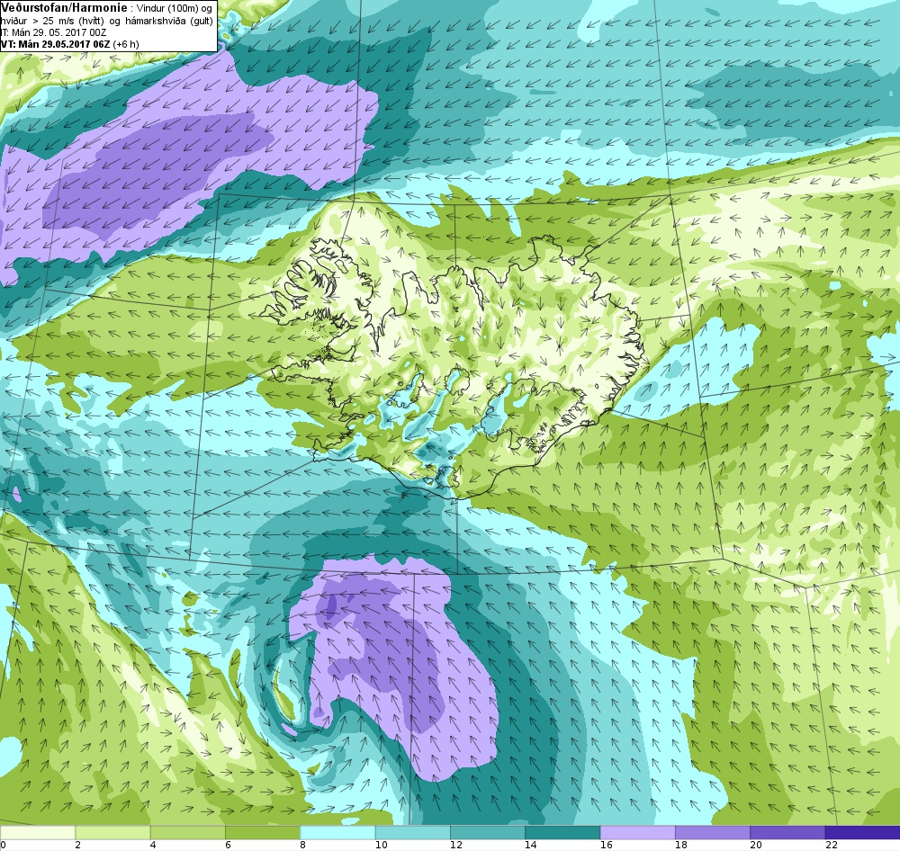Click the legend value "6"
Image resolution: width=900 pixels, height=851 pixels.
coord(228,845)
